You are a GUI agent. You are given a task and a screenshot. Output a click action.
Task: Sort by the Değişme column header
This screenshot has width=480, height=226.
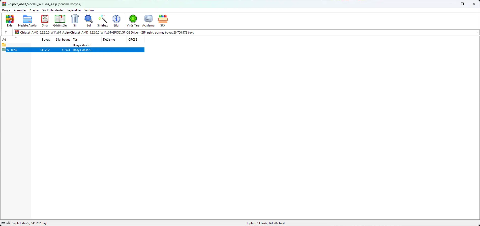click(114, 40)
